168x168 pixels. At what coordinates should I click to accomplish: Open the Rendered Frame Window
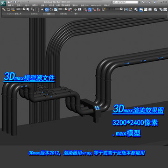click(x=165, y=9)
